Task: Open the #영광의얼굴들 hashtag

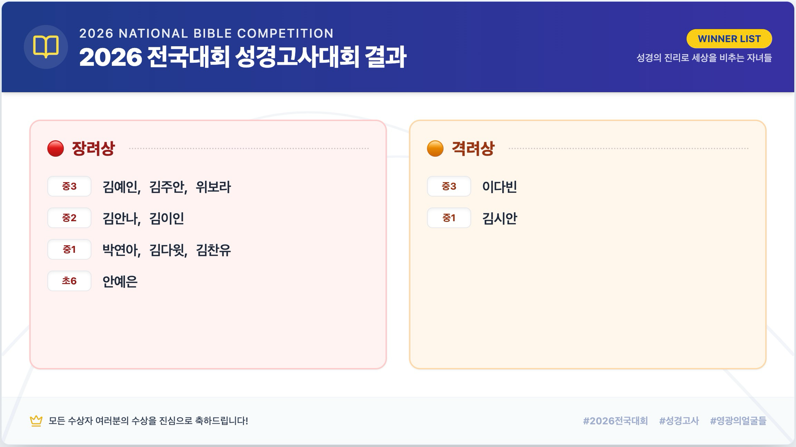Action: [738, 421]
